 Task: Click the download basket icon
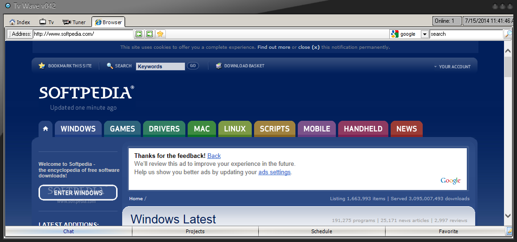pyautogui.click(x=219, y=65)
